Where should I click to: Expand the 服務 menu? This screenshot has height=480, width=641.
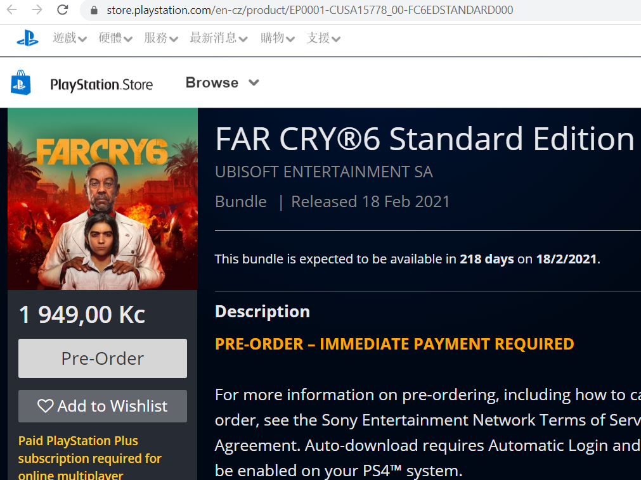(x=161, y=38)
